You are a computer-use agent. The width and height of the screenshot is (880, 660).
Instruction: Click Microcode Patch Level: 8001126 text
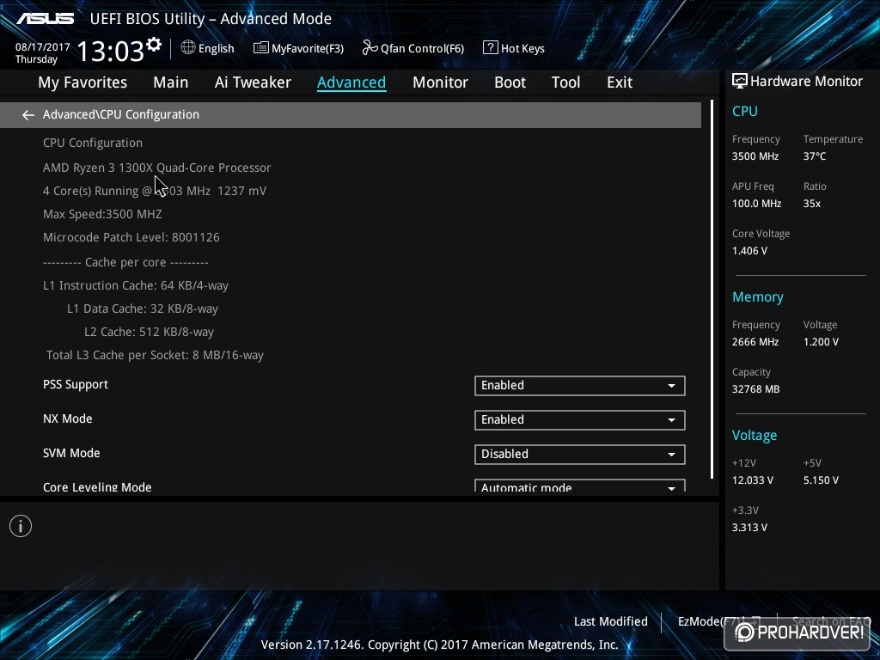[x=131, y=237]
